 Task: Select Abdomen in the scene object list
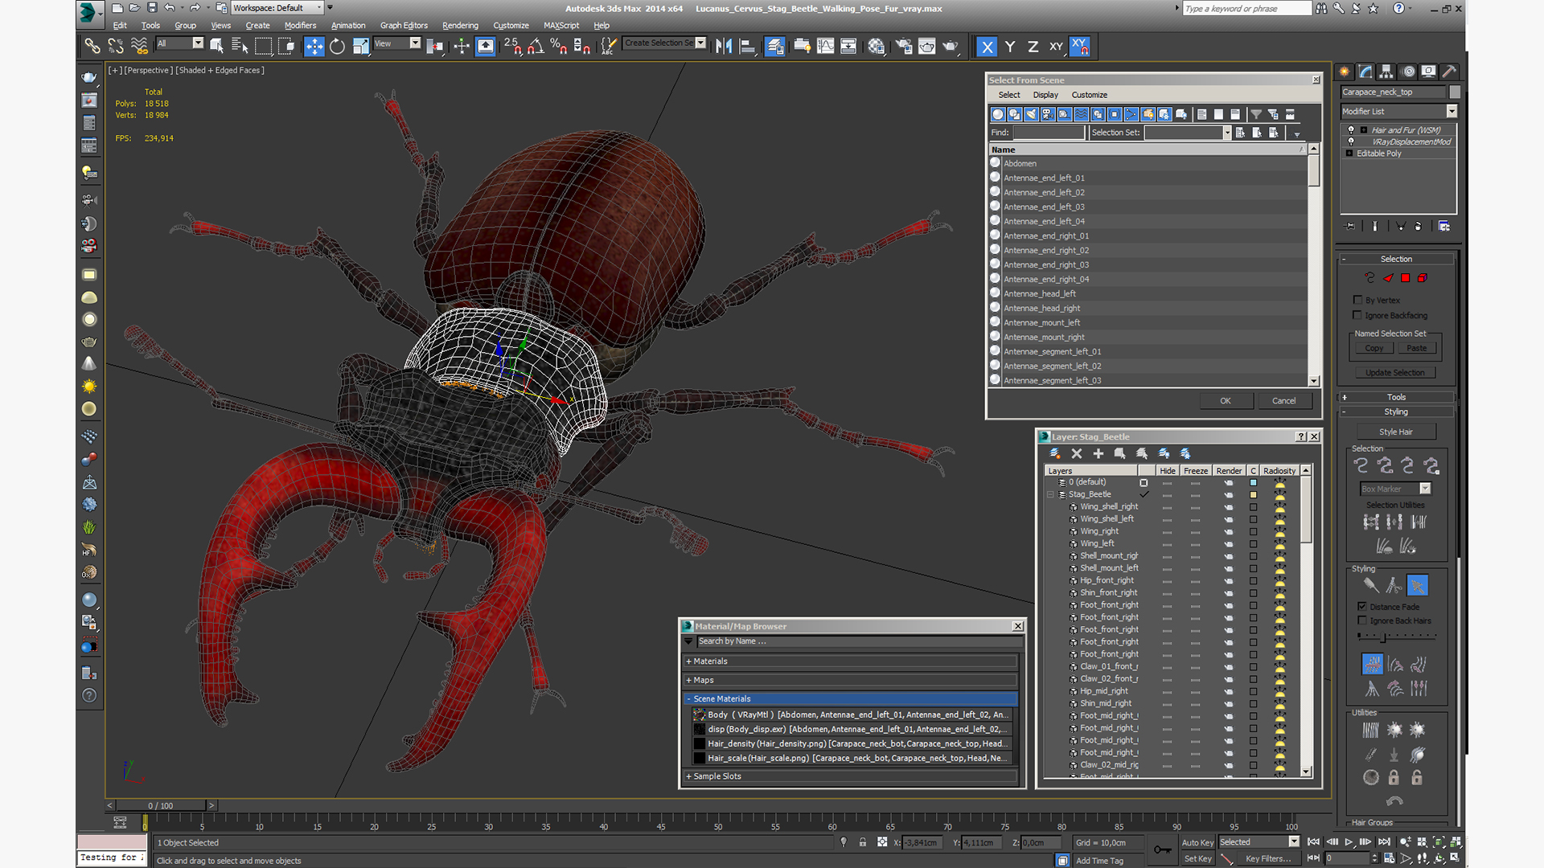[1020, 164]
